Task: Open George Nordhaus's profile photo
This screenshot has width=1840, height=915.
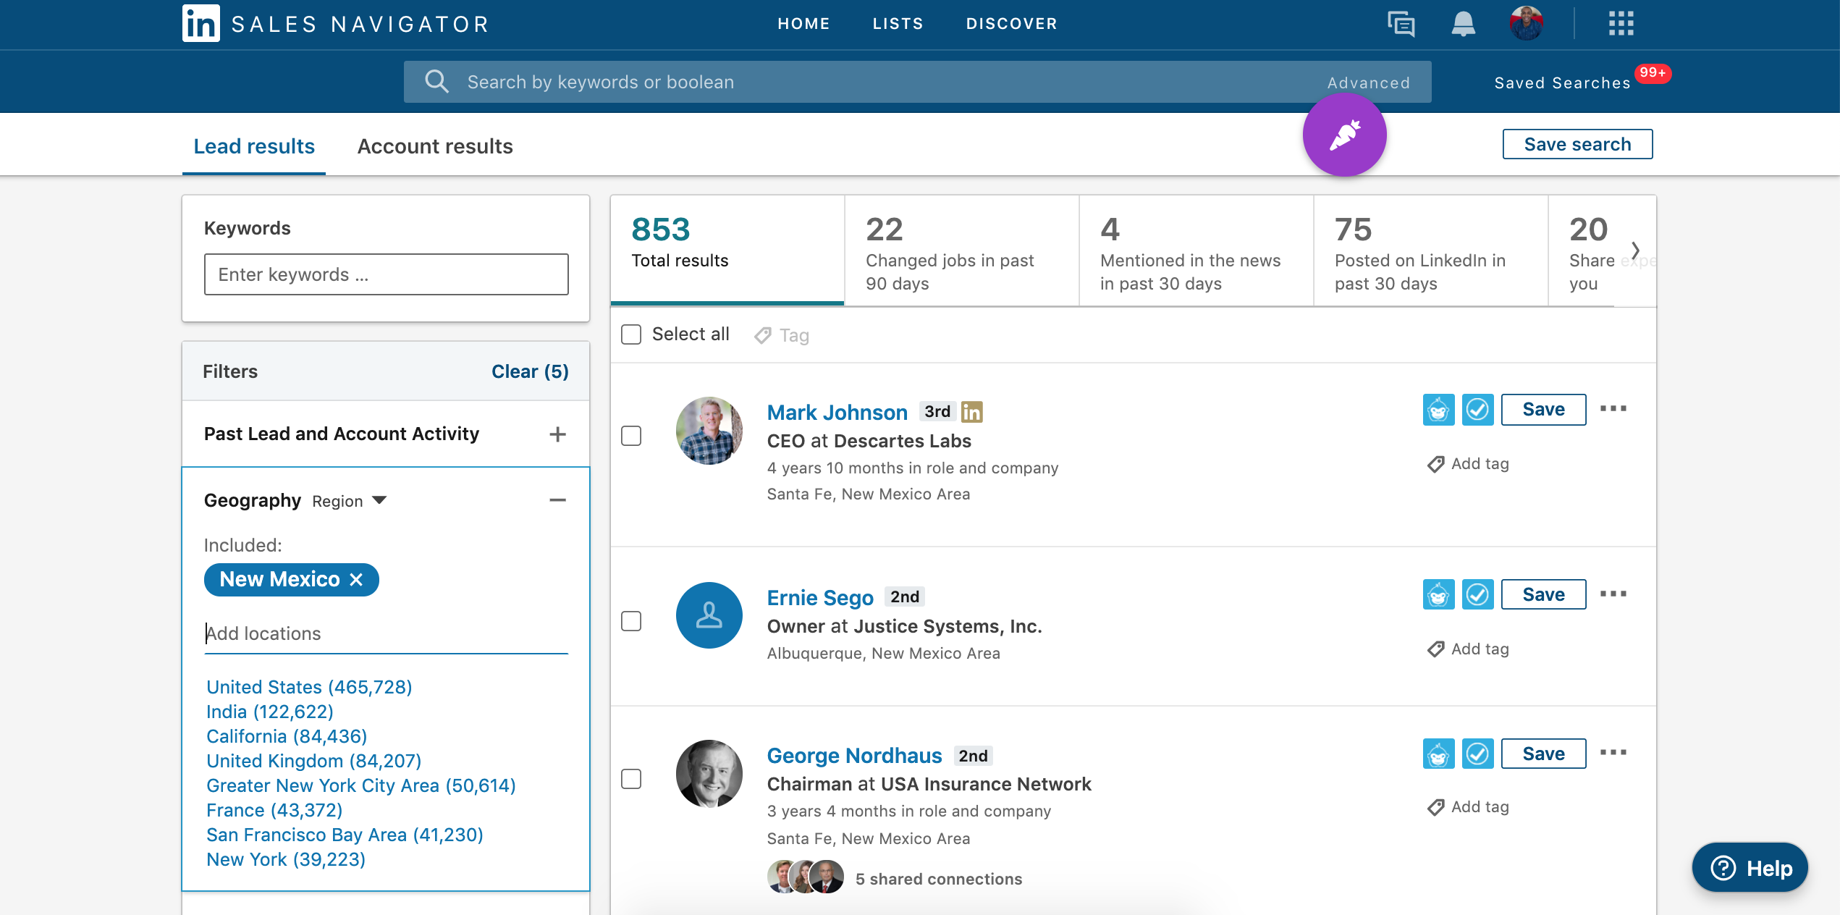Action: [709, 774]
